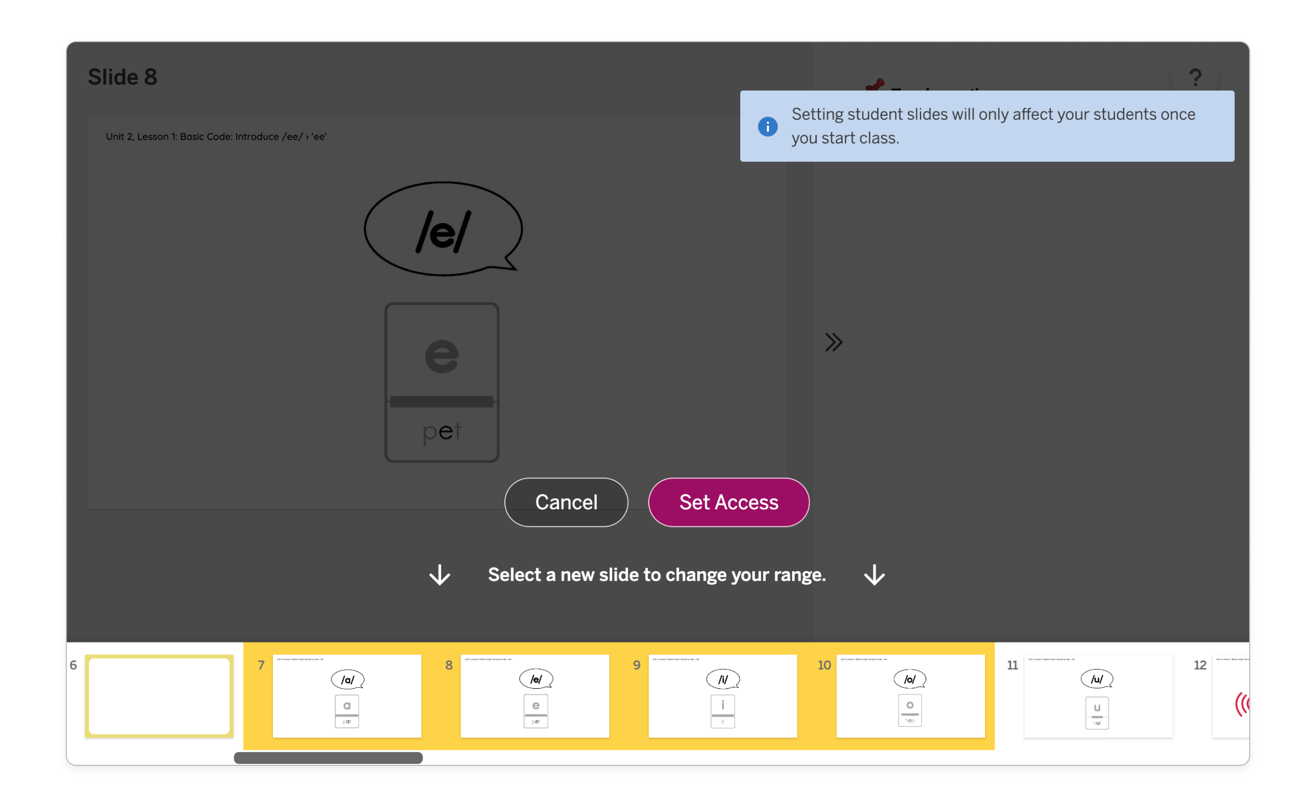Select the /a/ pat slide 7 thumbnail
This screenshot has height=807, width=1316.
coord(346,696)
